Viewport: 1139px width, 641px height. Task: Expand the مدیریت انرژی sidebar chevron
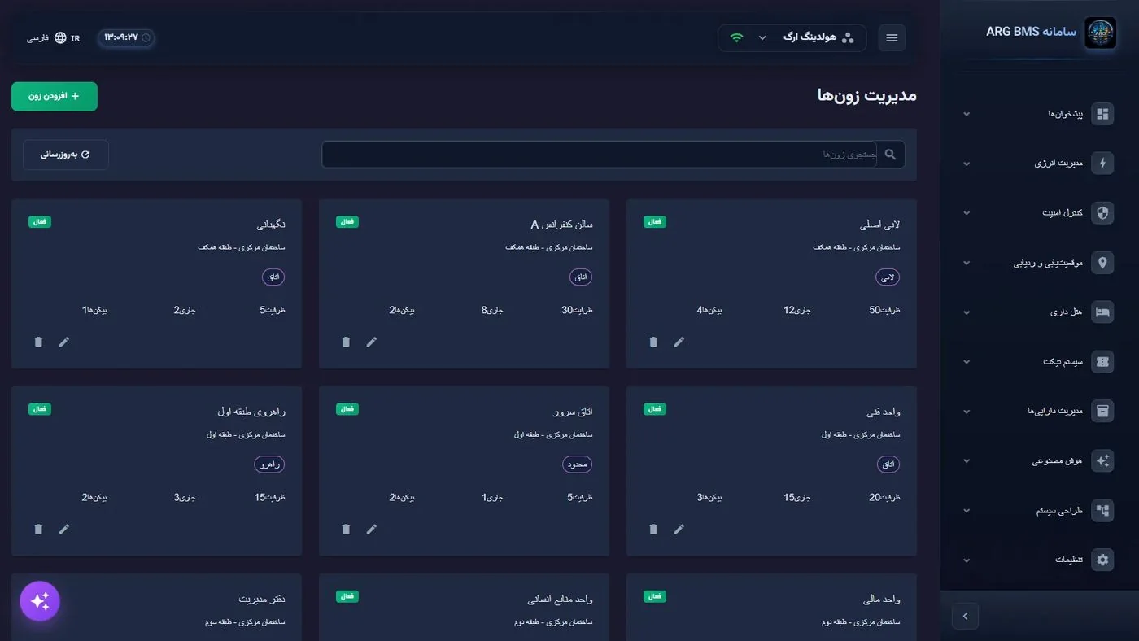click(x=967, y=164)
